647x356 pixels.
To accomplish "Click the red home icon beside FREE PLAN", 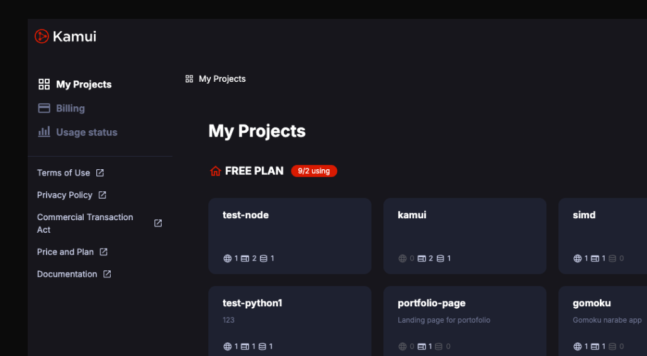I will pyautogui.click(x=215, y=171).
